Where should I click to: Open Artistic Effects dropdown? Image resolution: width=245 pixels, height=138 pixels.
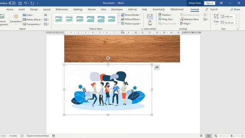pos(33,20)
